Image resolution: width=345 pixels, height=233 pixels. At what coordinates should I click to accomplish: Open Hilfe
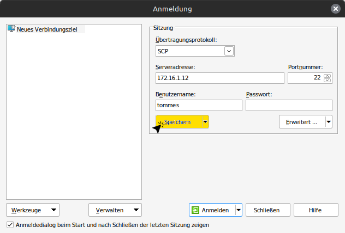315,210
